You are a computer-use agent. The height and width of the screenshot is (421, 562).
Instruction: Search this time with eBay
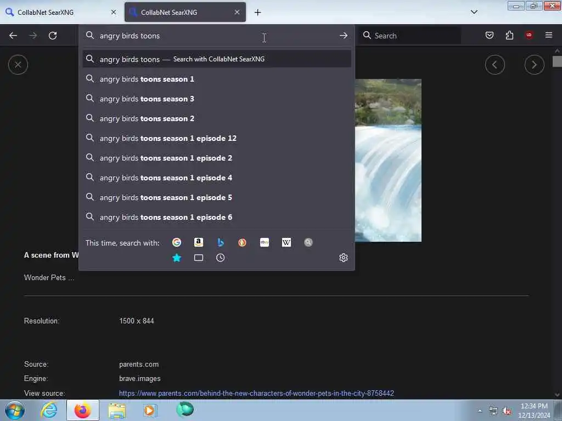click(265, 242)
